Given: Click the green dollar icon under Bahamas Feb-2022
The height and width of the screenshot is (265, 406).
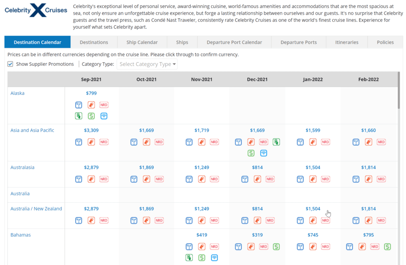Looking at the screenshot, I should coord(387,247).
